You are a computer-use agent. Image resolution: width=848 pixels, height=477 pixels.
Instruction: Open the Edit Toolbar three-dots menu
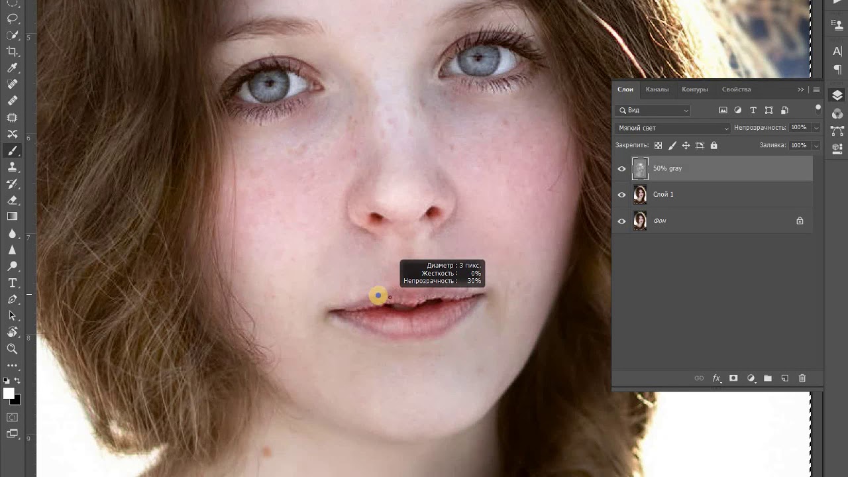(x=12, y=365)
